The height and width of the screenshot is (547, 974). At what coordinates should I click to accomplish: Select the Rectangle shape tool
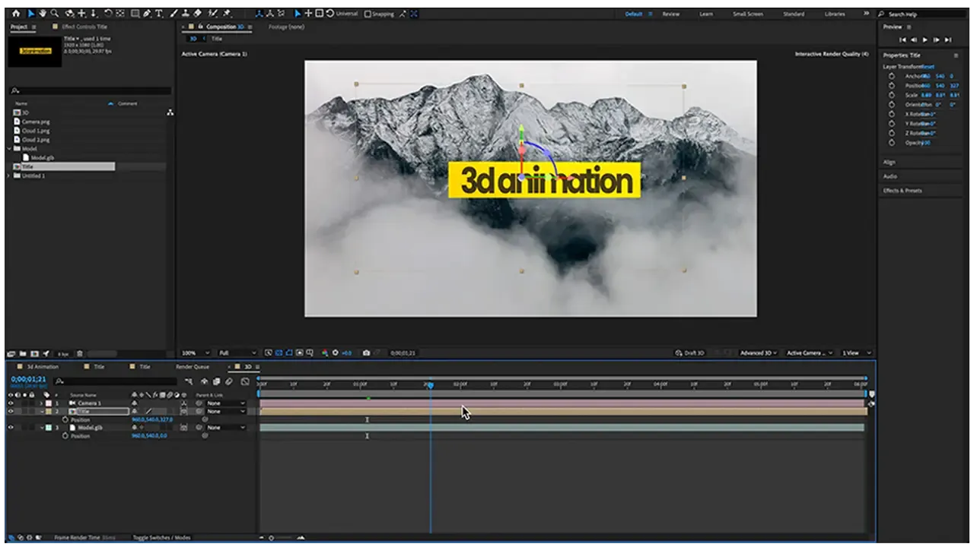(x=135, y=14)
